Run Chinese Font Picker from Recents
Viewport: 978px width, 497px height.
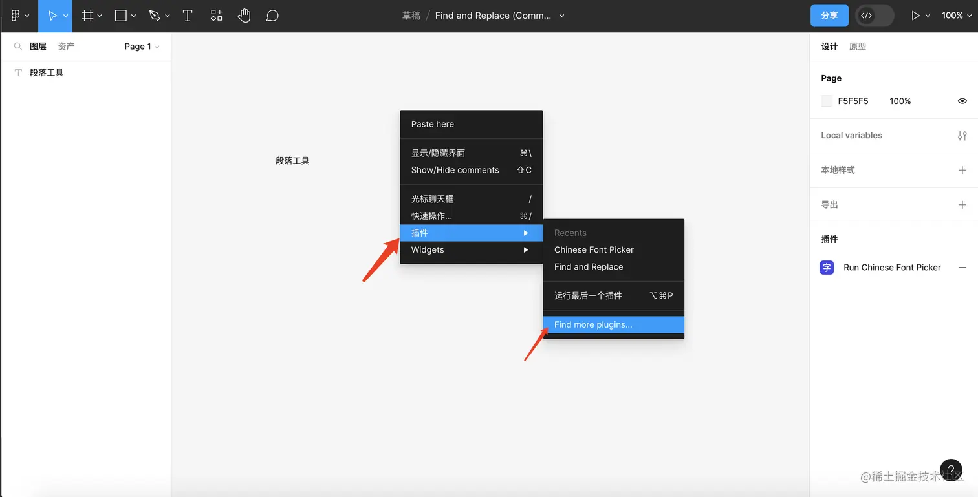[613, 250]
